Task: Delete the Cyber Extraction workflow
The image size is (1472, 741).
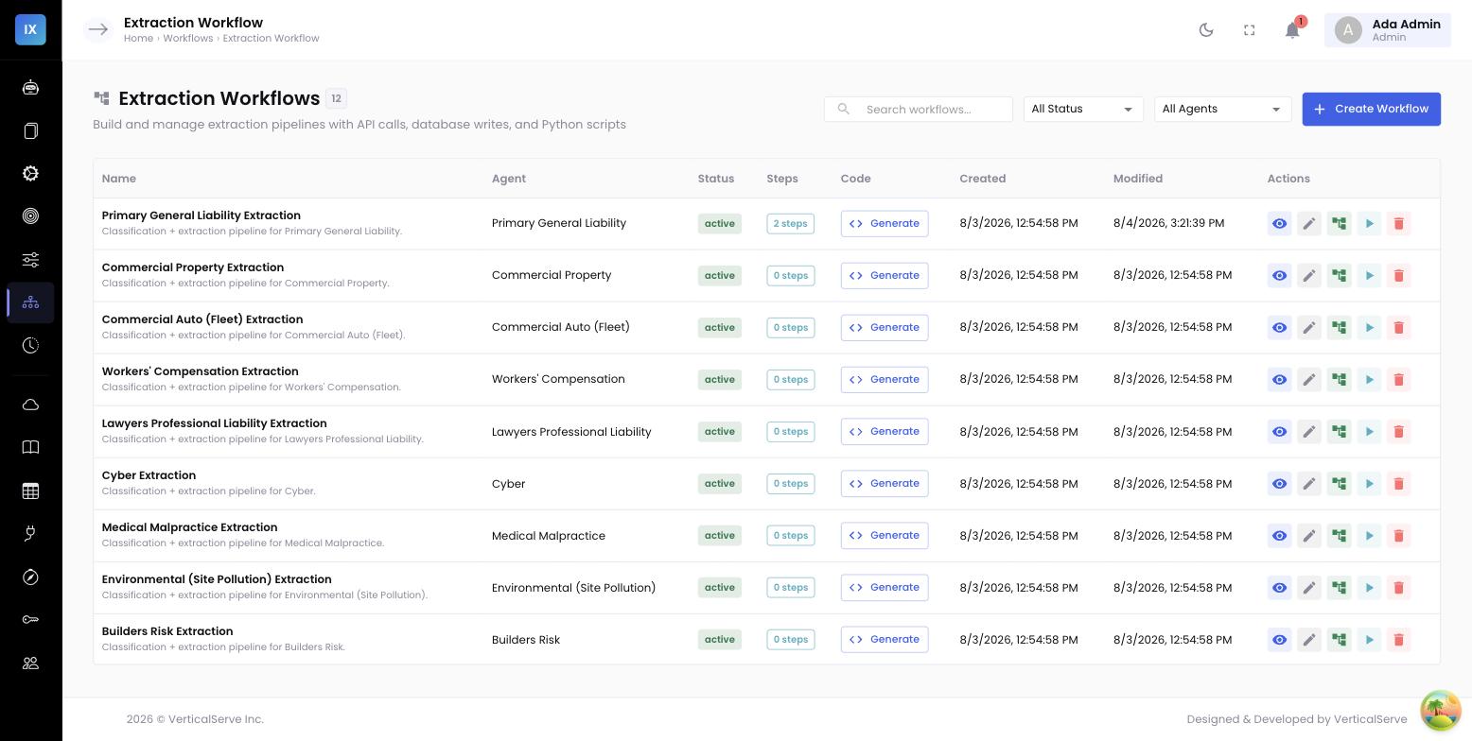Action: 1398,484
